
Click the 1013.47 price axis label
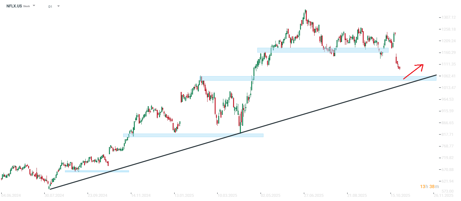[448, 88]
